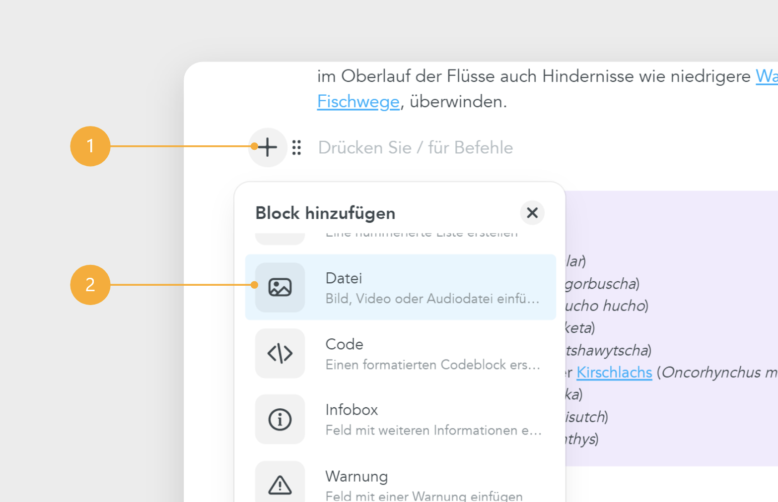The width and height of the screenshot is (778, 502).
Task: Select the Infobox block entry
Action: (x=401, y=419)
